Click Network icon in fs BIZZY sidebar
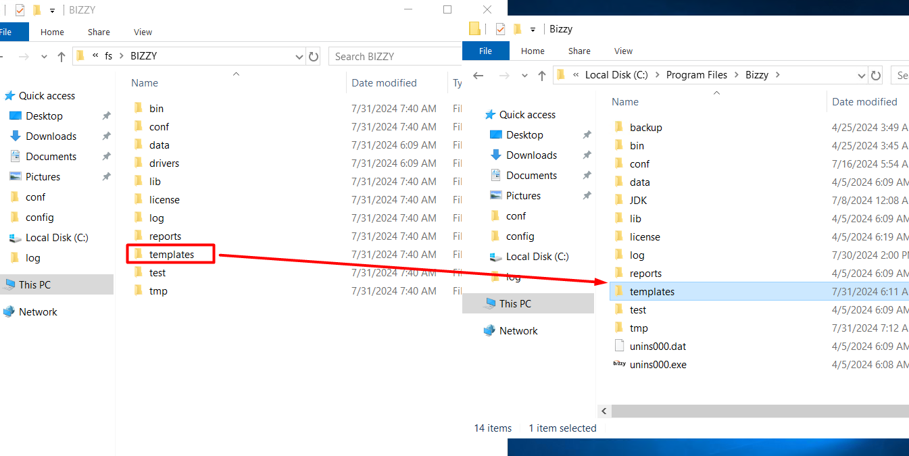 tap(9, 312)
